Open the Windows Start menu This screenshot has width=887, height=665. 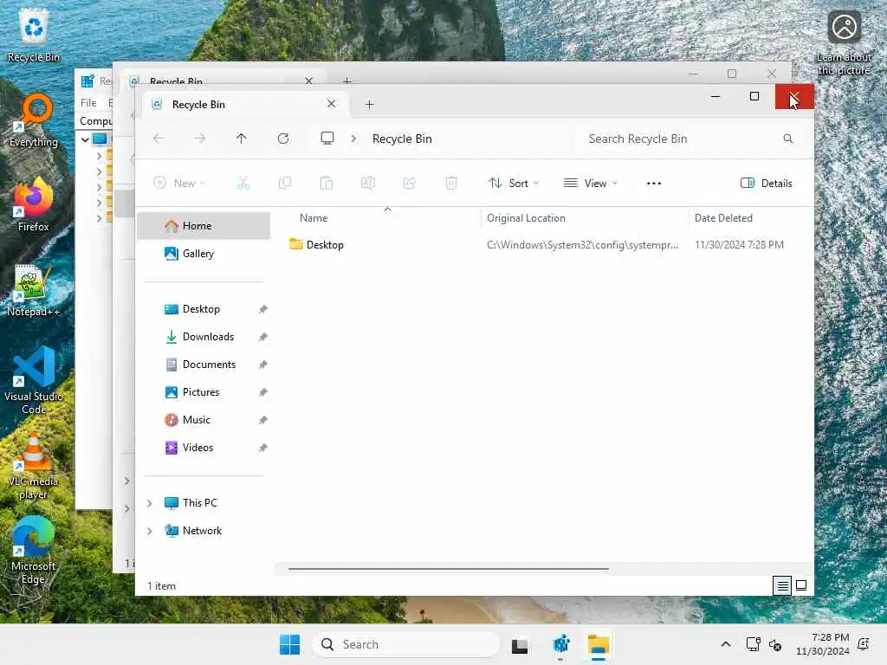(289, 644)
